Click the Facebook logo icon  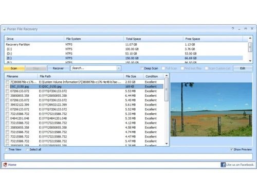(x=223, y=165)
